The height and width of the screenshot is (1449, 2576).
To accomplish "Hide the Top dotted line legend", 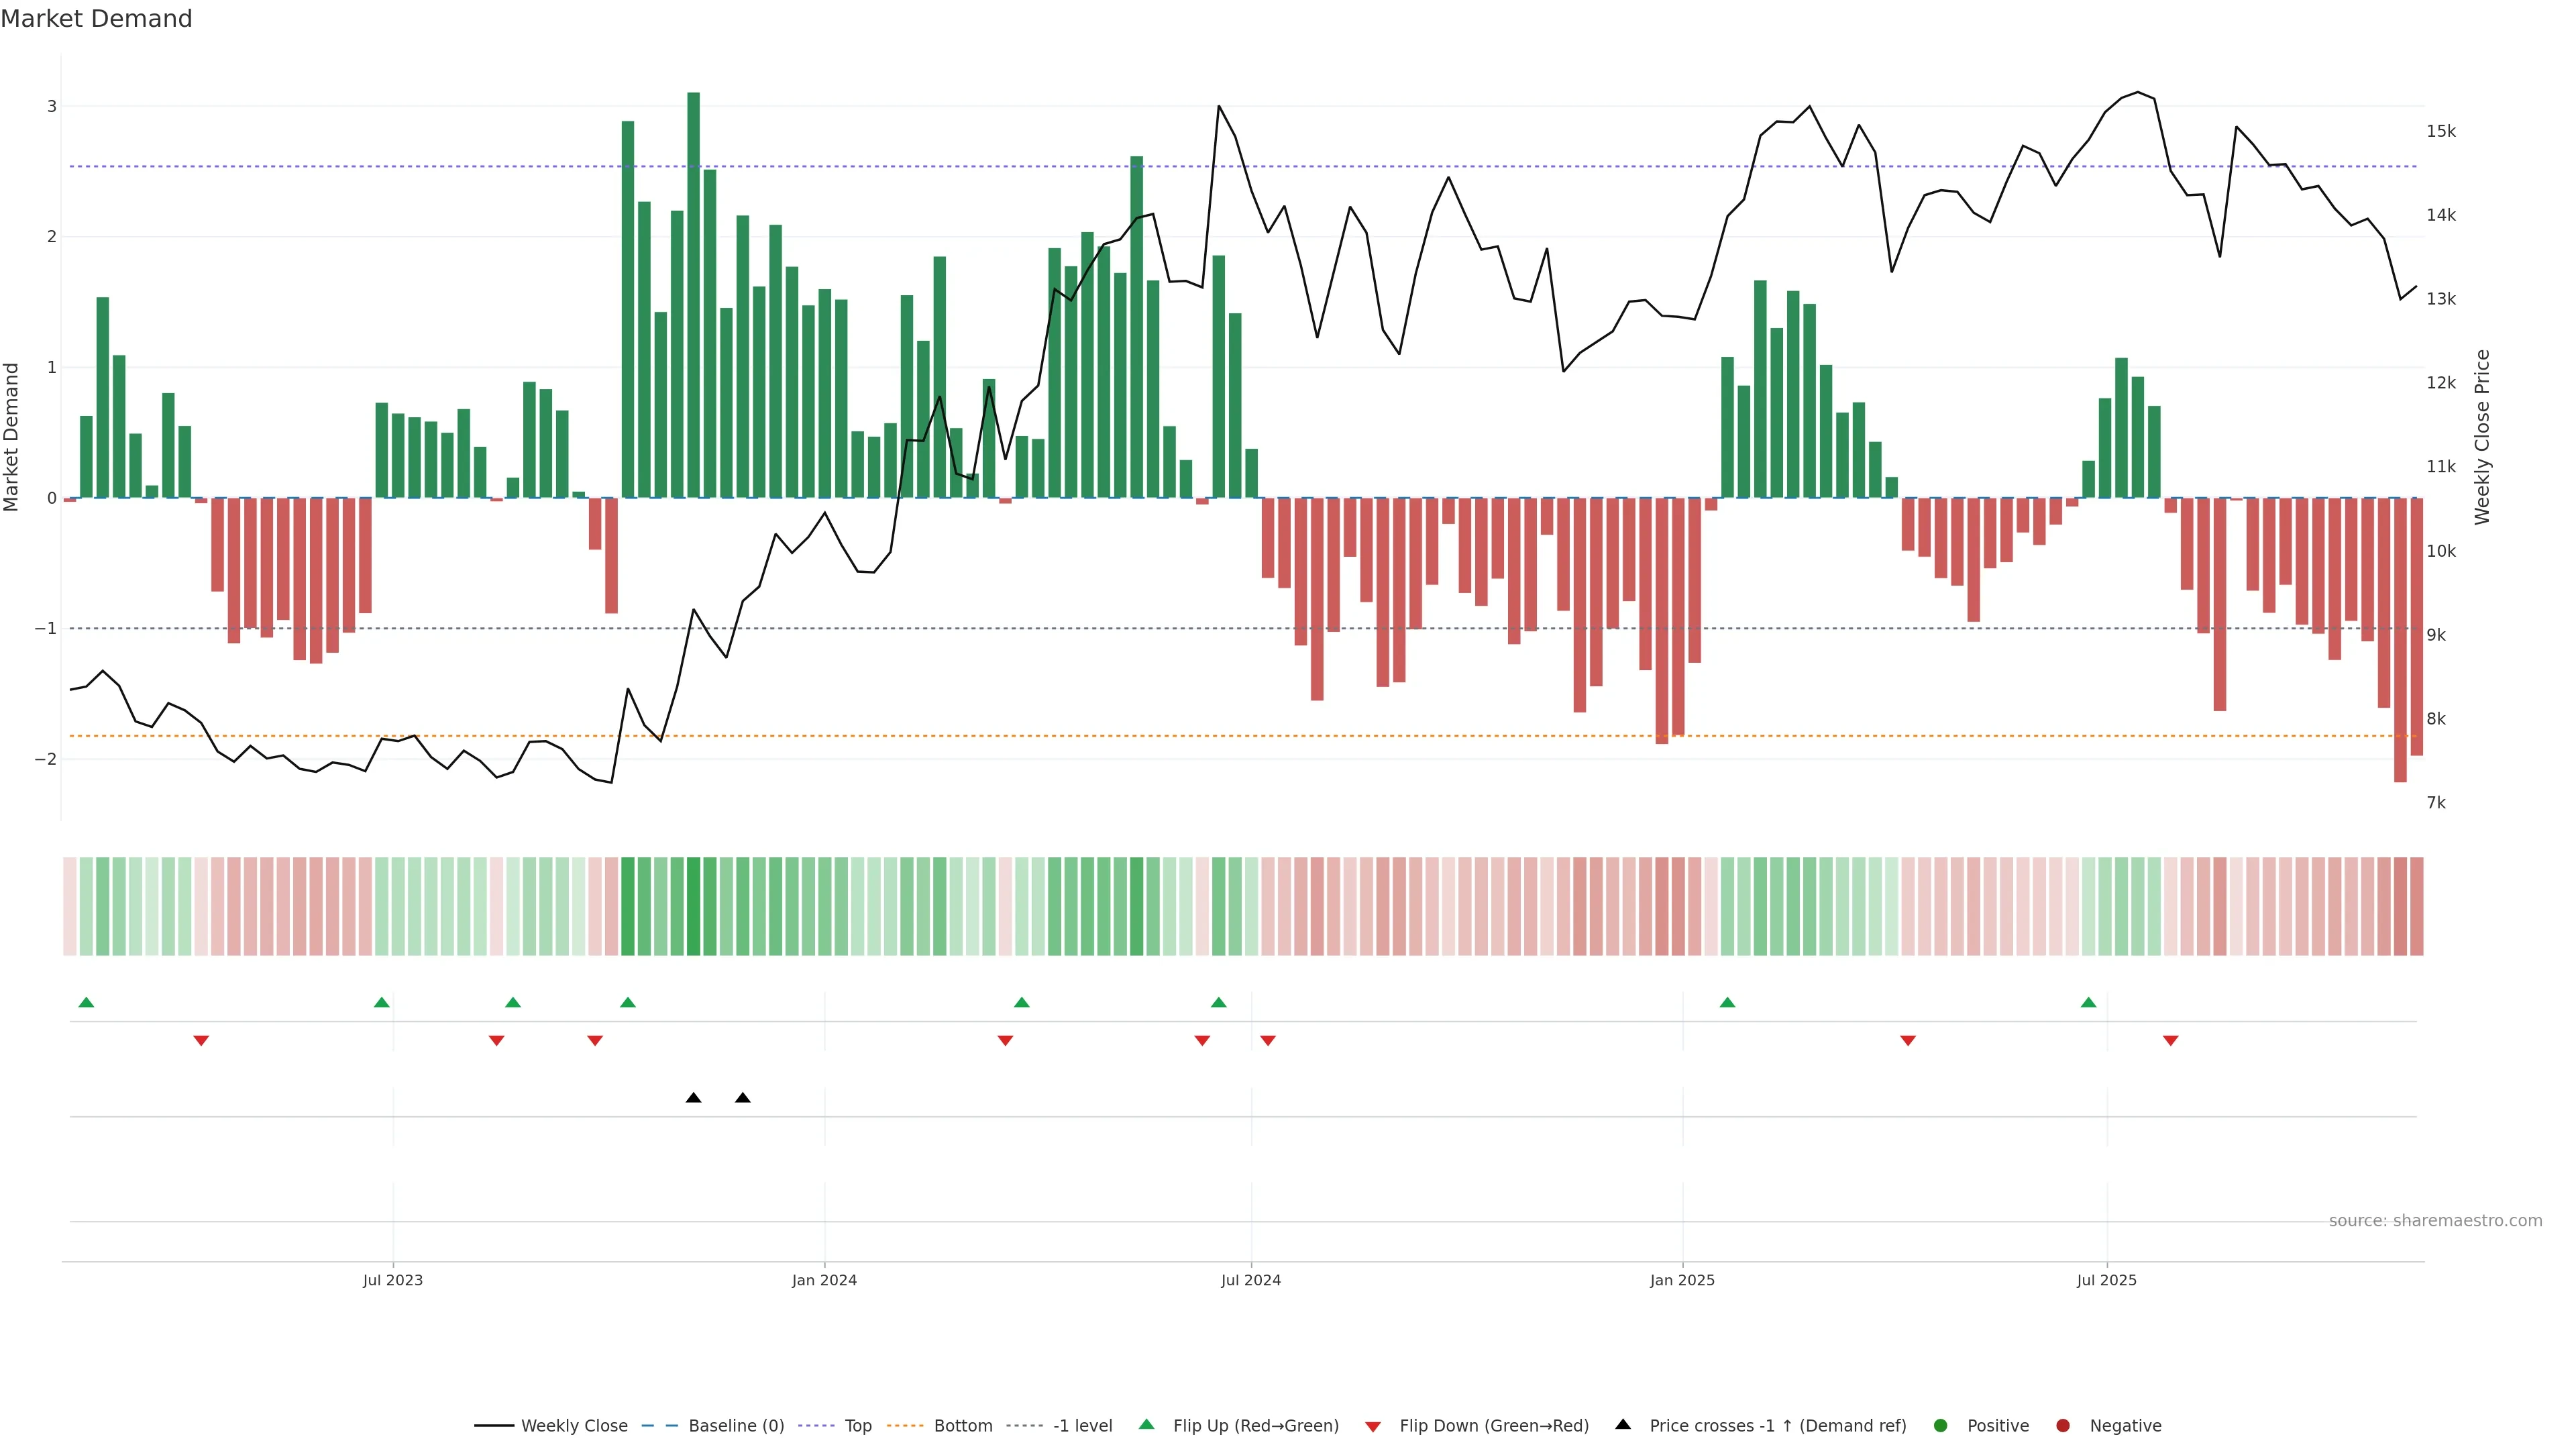I will (x=857, y=1425).
